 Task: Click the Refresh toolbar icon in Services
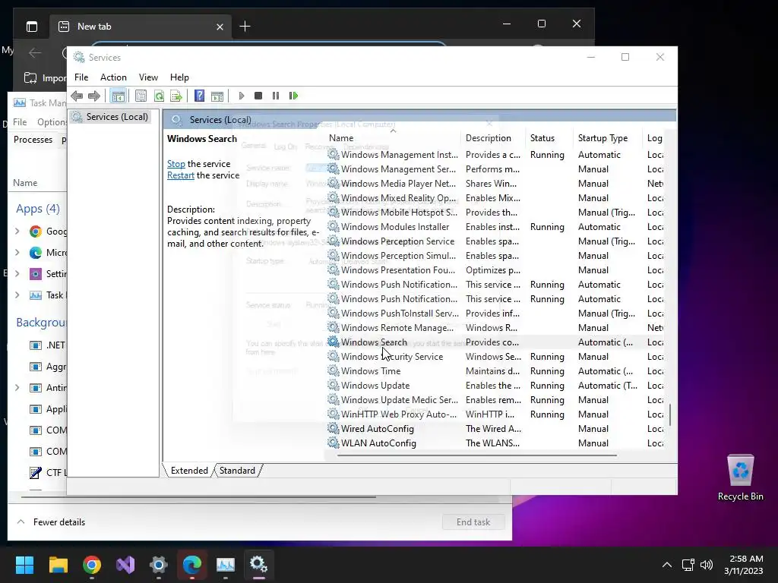click(x=159, y=96)
